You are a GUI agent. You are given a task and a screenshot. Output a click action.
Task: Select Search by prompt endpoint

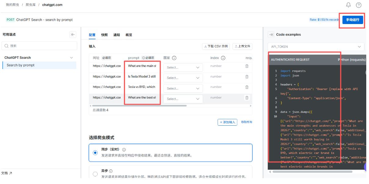[x=39, y=65]
